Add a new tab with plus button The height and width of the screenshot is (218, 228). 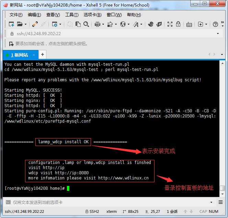coord(43,54)
